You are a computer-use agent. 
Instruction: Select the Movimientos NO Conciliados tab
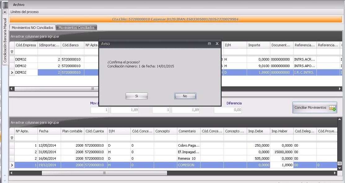[33, 28]
